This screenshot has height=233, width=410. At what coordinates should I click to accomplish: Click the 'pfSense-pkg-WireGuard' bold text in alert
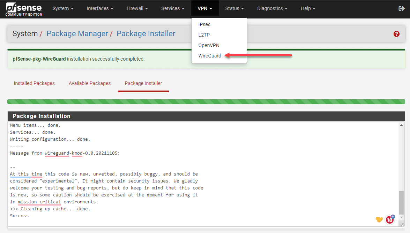(x=39, y=59)
